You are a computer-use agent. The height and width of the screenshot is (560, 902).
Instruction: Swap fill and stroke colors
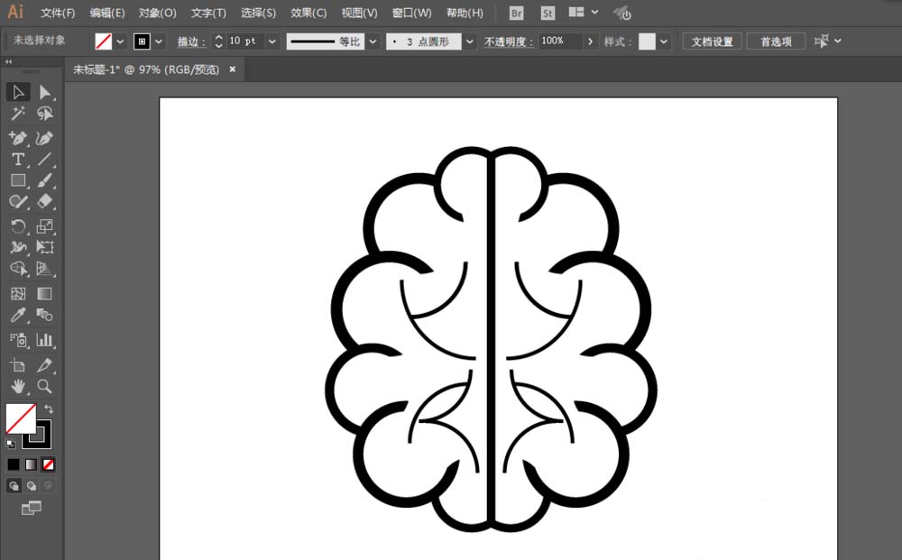pos(51,410)
